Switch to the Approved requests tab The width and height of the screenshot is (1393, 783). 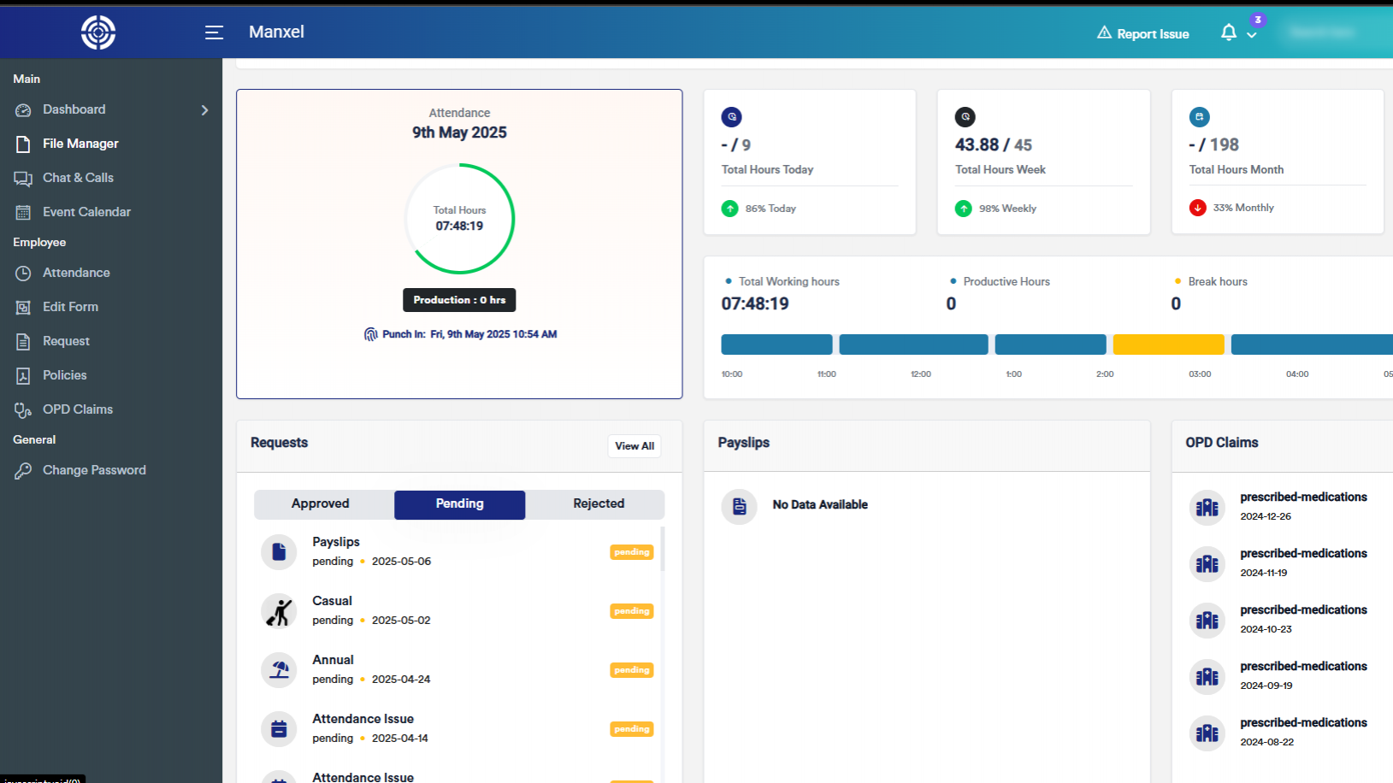[x=321, y=504]
